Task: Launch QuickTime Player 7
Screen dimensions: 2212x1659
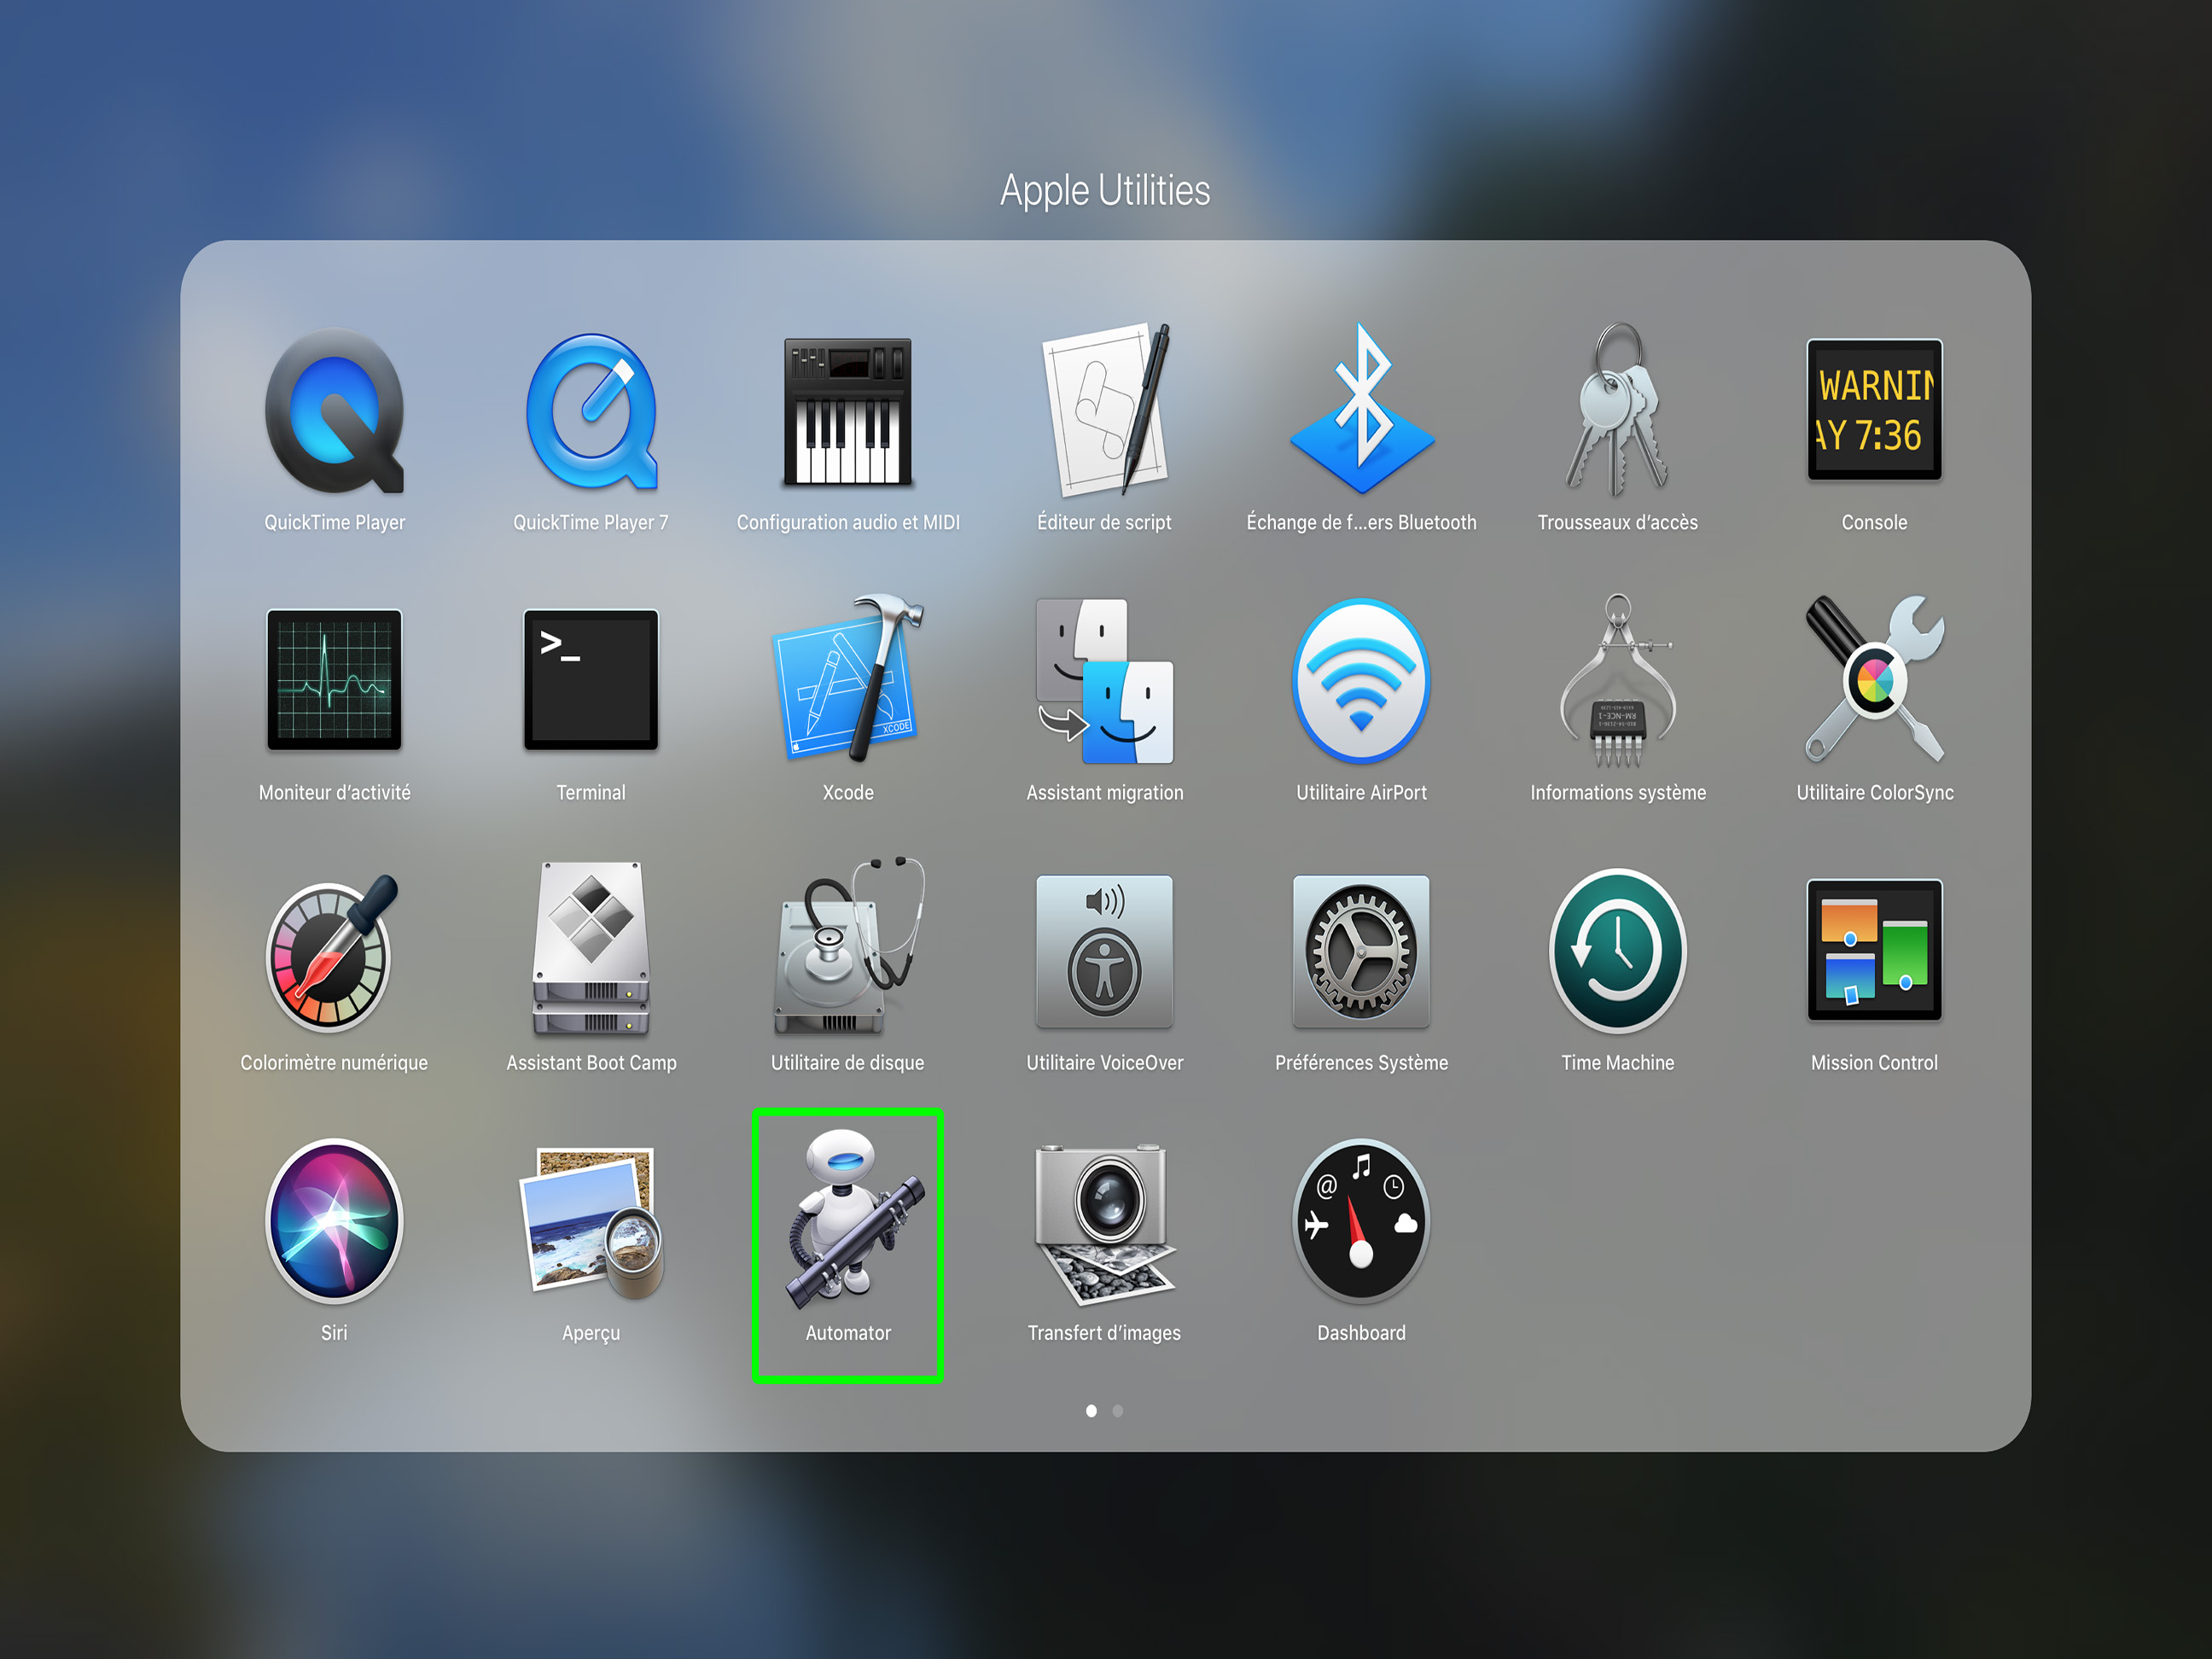Action: click(591, 411)
